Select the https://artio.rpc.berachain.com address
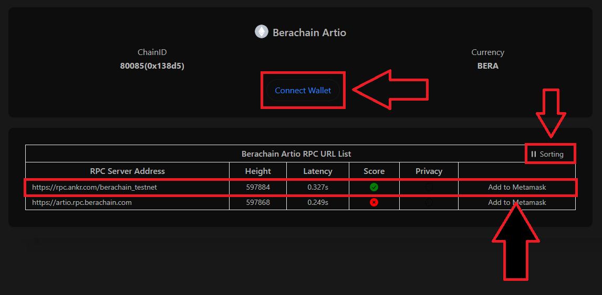The height and width of the screenshot is (295, 602). coord(82,202)
